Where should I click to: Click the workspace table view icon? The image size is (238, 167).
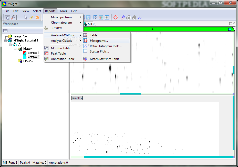pyautogui.click(x=5, y=30)
